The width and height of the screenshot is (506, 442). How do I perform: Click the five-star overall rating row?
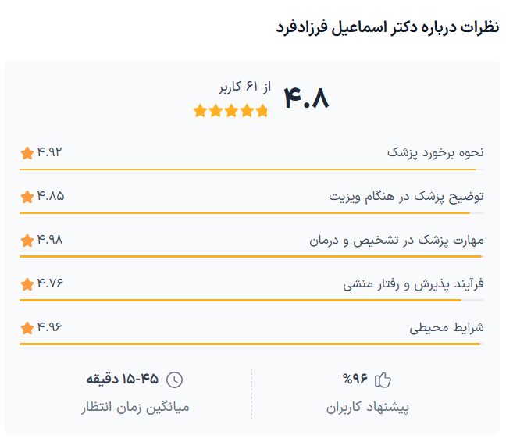230,111
